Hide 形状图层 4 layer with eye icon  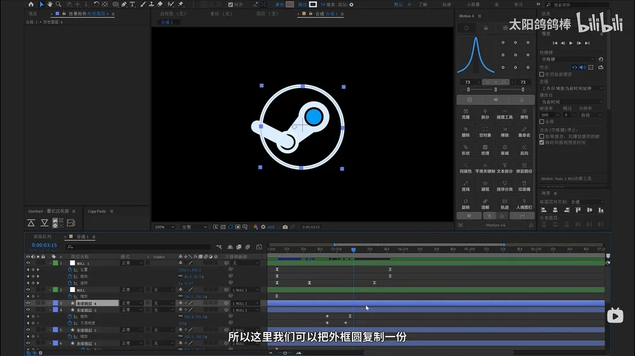(x=28, y=303)
